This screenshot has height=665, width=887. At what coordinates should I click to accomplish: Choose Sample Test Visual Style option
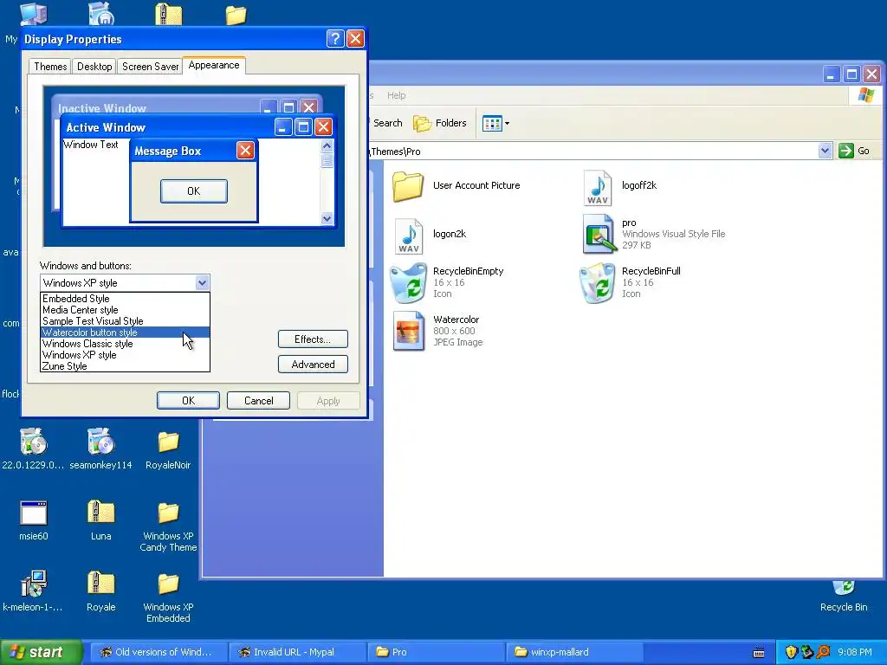[125, 321]
